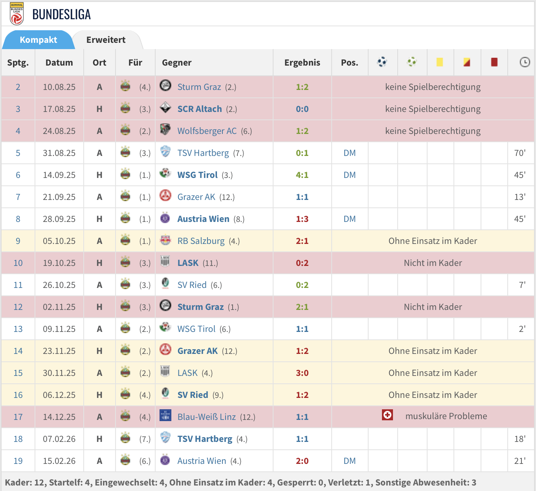Open the SCR Altach club link
Image resolution: width=536 pixels, height=491 pixels.
(200, 109)
